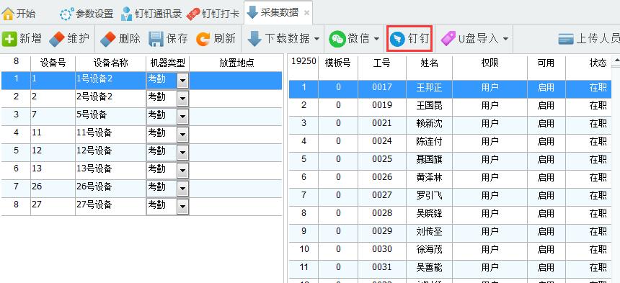The width and height of the screenshot is (620, 283).
Task: Switch to 参数设置 tab
Action: click(87, 14)
